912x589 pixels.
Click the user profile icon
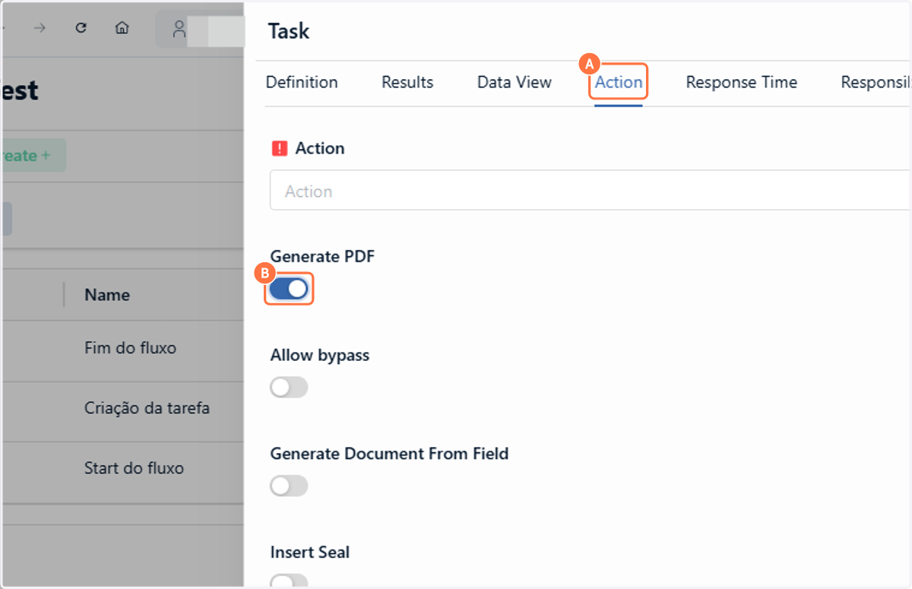[x=179, y=29]
